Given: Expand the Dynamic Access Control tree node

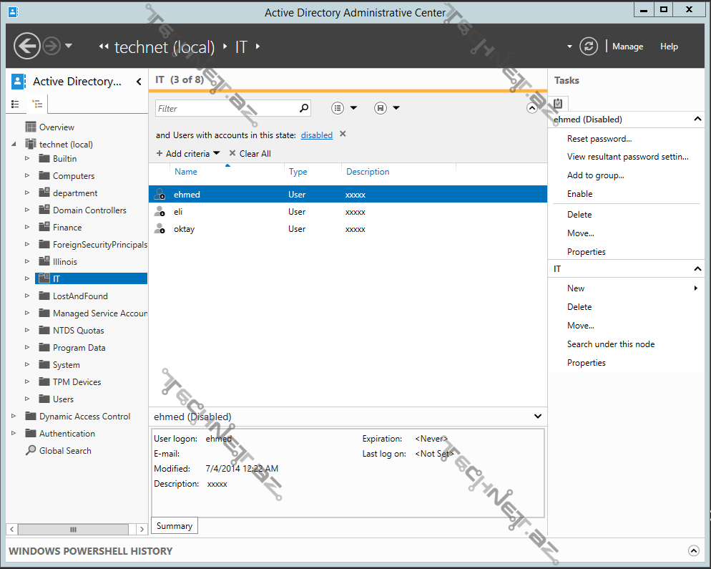Looking at the screenshot, I should click(13, 416).
